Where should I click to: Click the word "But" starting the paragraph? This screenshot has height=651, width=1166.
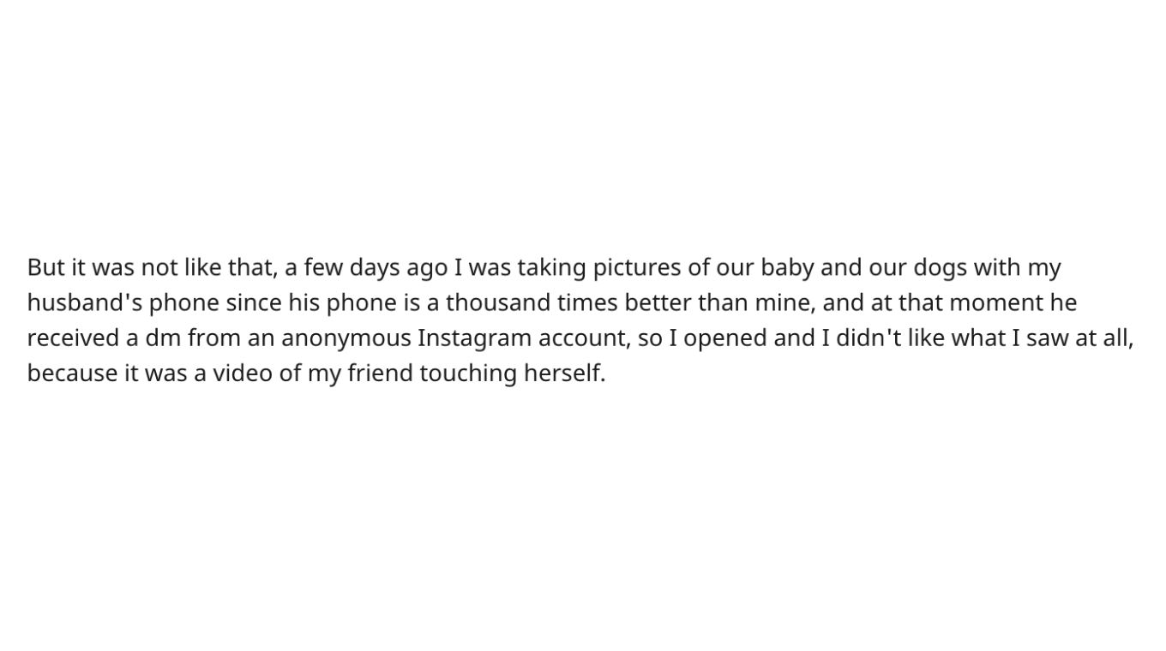[x=45, y=268]
